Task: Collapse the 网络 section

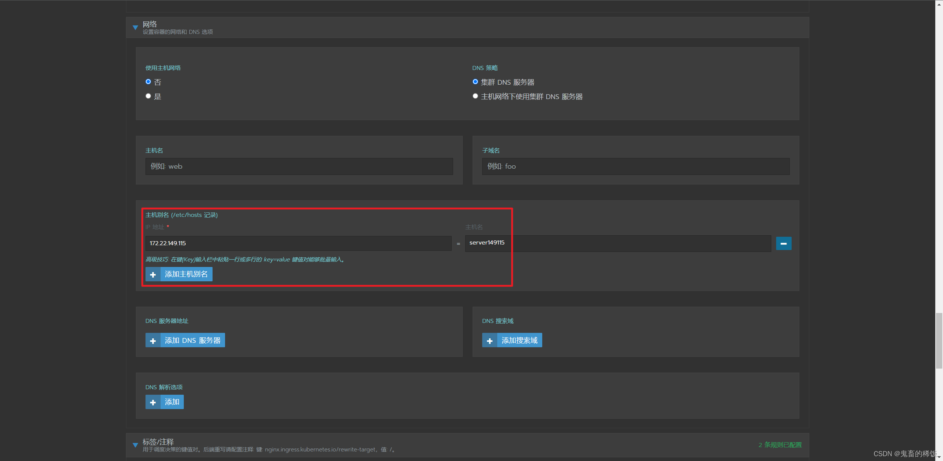Action: [x=135, y=27]
